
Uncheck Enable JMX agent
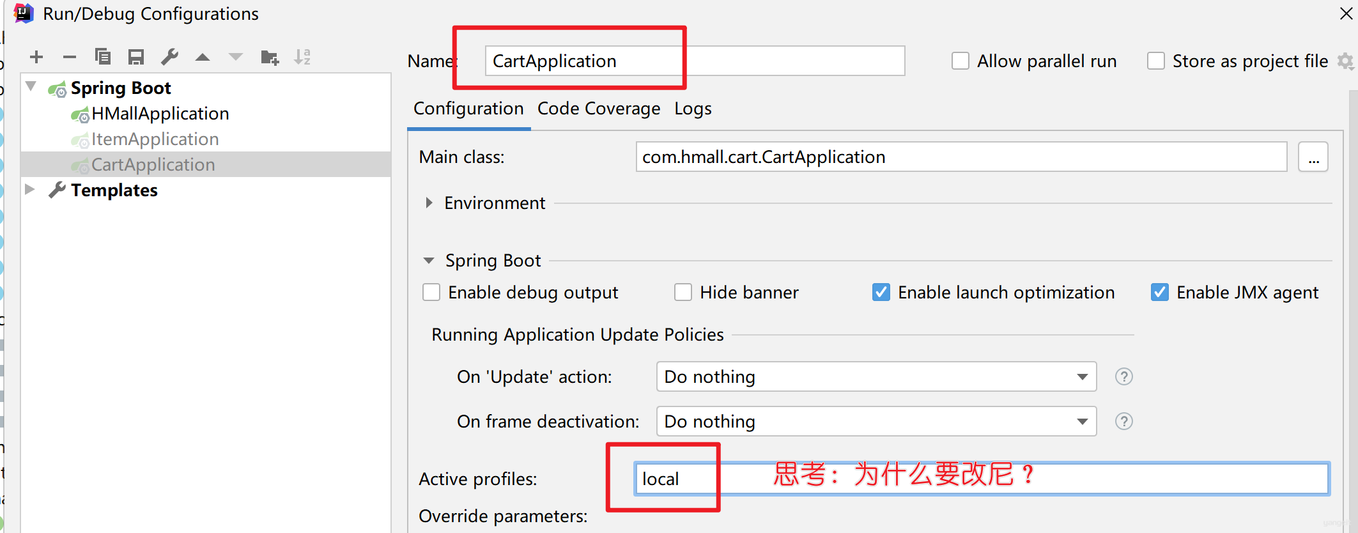1160,292
